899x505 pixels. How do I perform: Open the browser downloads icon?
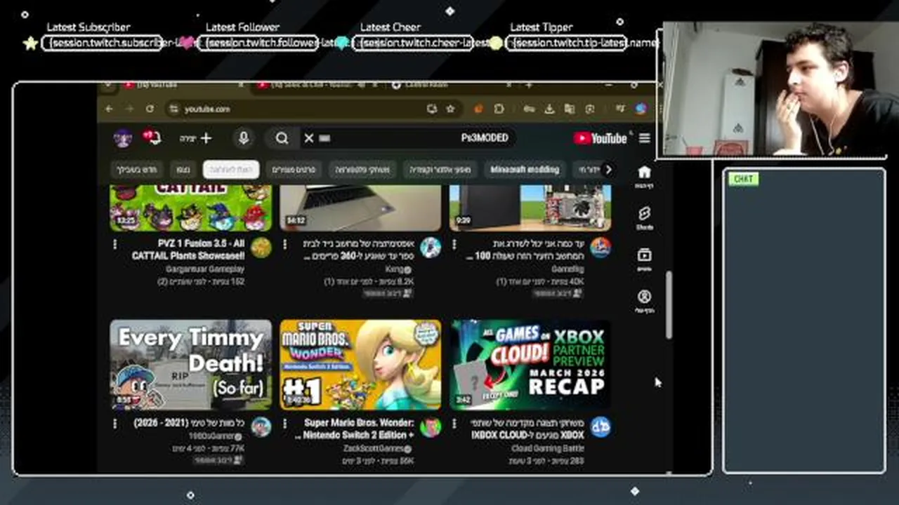(549, 109)
